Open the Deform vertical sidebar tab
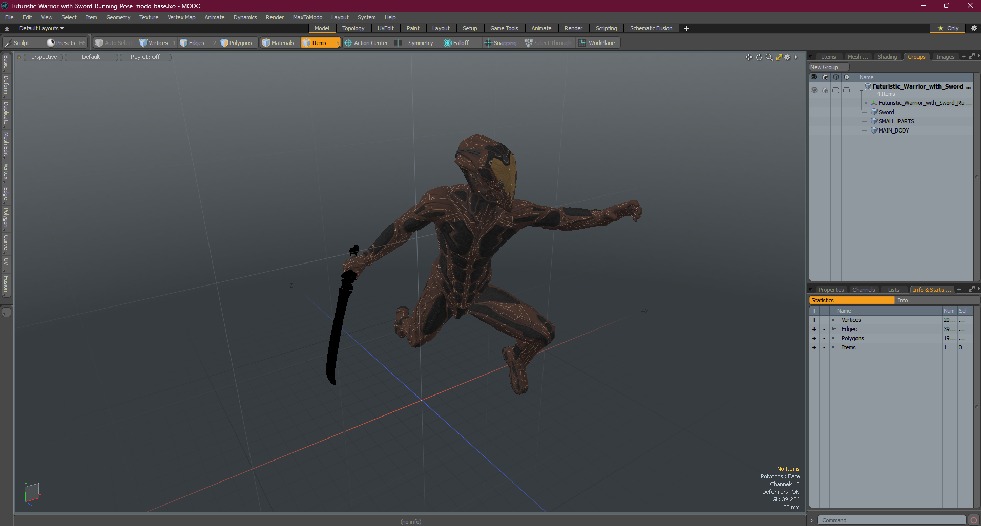 pyautogui.click(x=6, y=85)
